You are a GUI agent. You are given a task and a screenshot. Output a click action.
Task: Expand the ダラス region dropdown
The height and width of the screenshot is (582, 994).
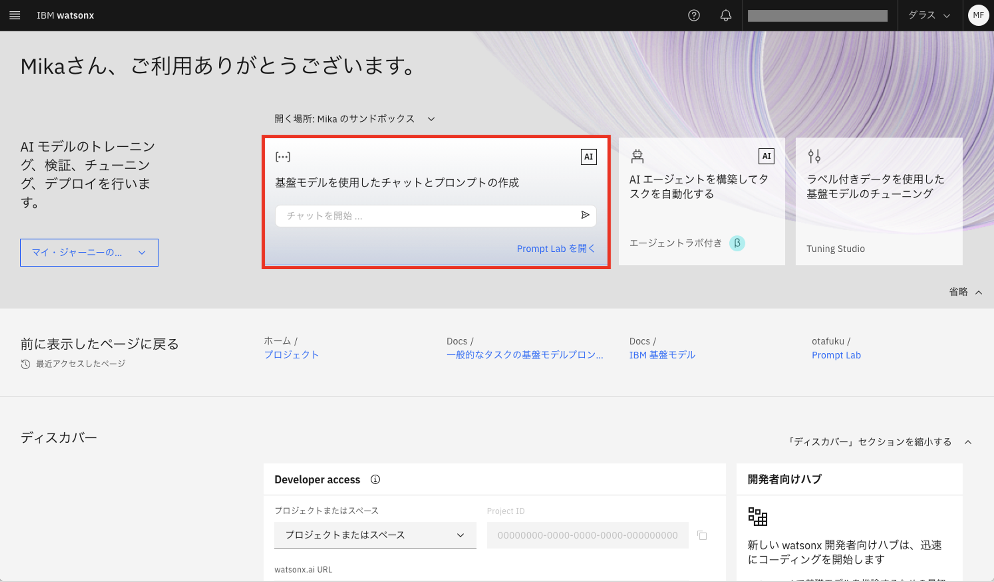pos(929,15)
